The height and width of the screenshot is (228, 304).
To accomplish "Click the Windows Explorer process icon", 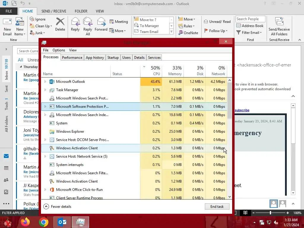I will point(52,132).
